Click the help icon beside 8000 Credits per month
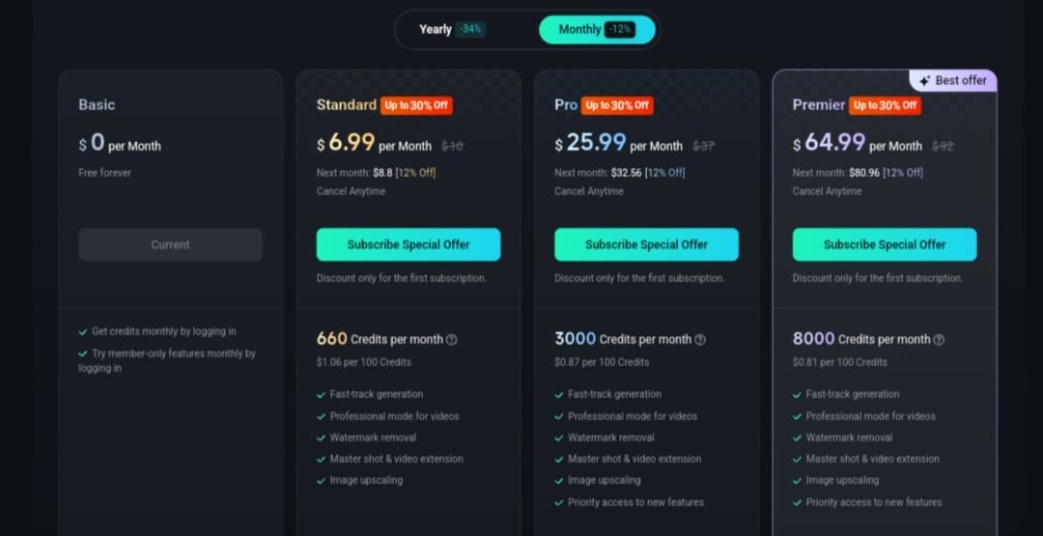Viewport: 1043px width, 536px height. tap(939, 340)
